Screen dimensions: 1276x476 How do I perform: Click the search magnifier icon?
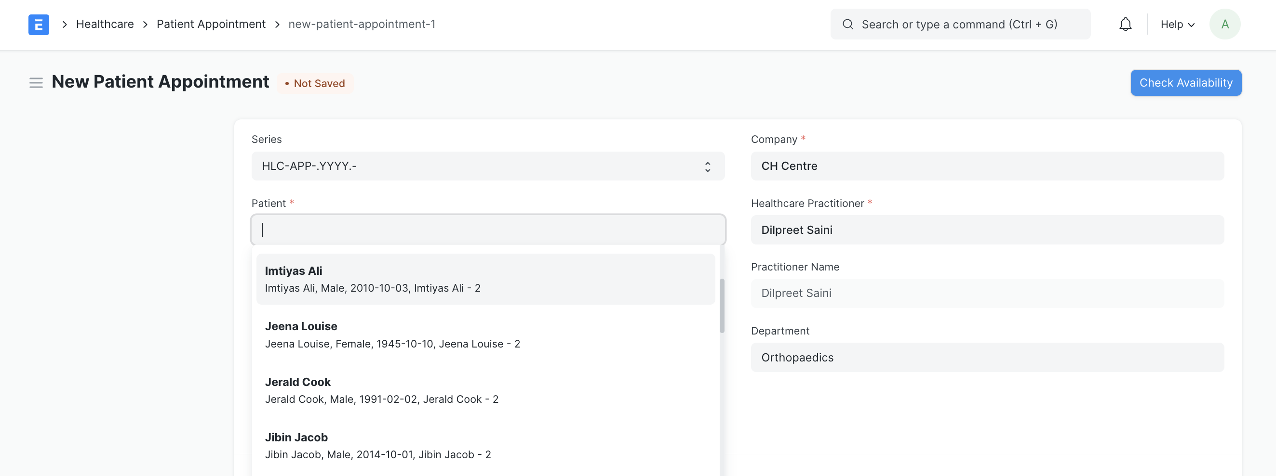click(x=847, y=24)
